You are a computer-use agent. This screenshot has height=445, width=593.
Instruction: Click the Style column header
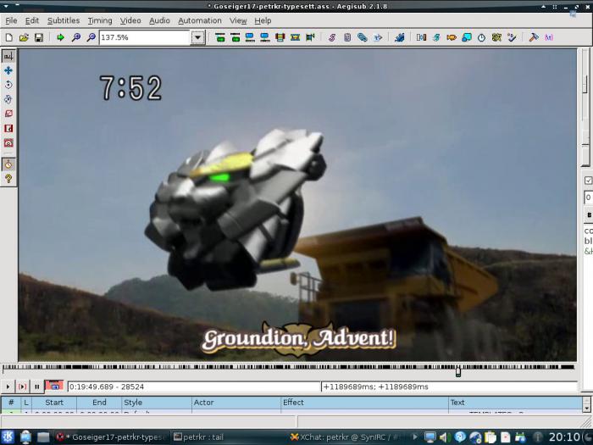(x=157, y=403)
